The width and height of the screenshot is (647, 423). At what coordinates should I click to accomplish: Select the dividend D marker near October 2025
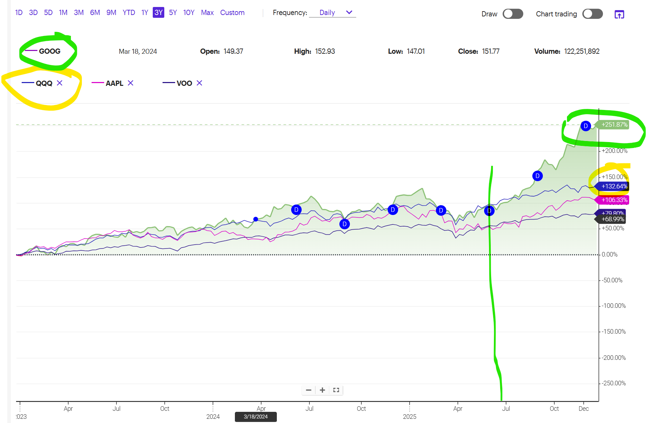(x=537, y=176)
